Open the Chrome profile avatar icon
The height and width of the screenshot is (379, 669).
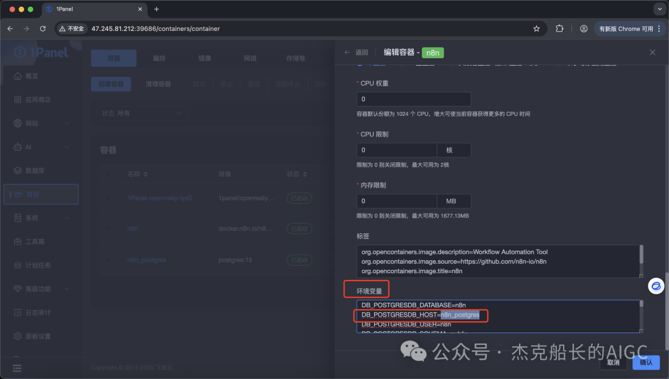pyautogui.click(x=584, y=28)
